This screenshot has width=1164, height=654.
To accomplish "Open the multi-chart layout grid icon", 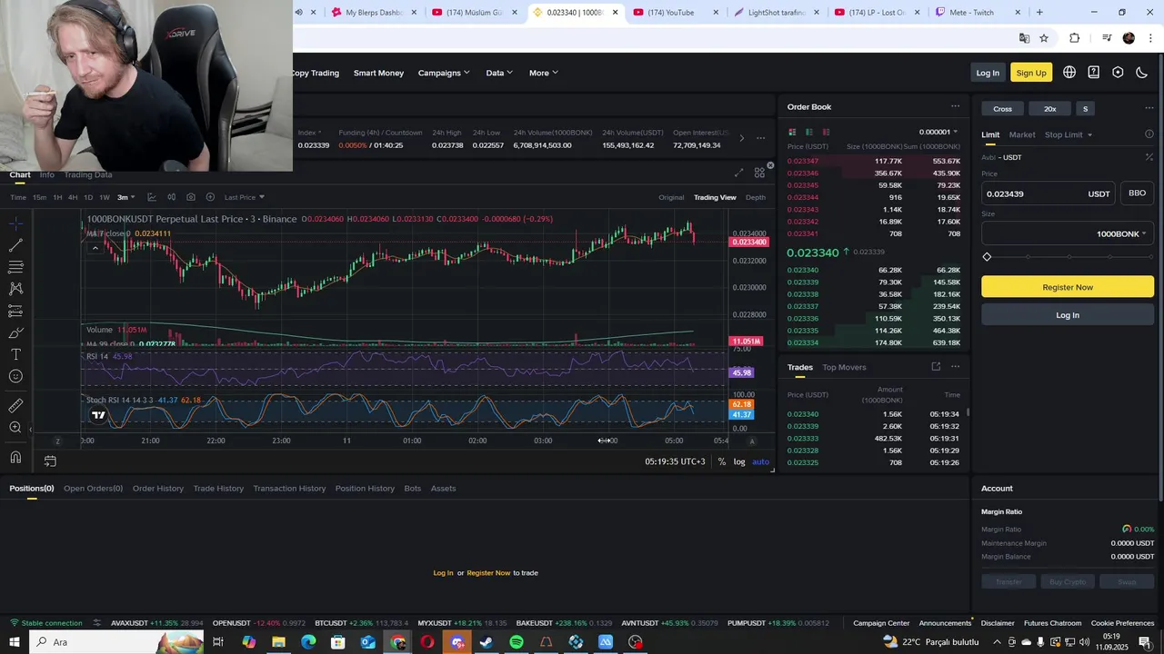I will tap(759, 173).
